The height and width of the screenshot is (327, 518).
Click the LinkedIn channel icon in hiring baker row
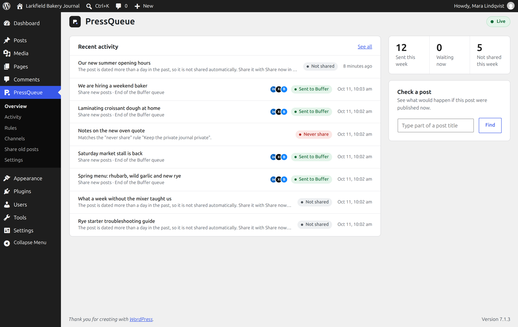click(x=273, y=89)
